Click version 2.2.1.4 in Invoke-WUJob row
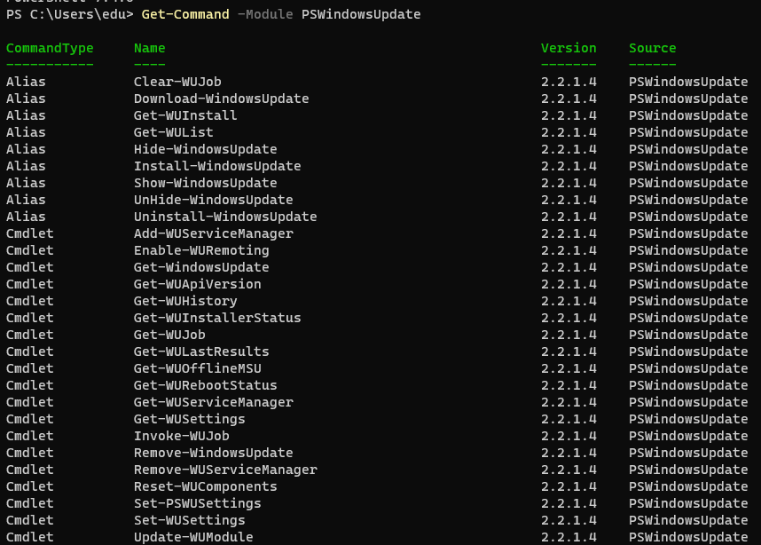Screen dimensions: 761x545 (x=569, y=436)
